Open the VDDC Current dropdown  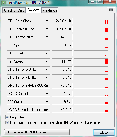tap(47, 94)
